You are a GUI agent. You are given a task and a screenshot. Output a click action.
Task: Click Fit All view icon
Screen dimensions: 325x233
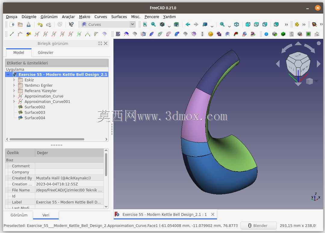(145, 24)
